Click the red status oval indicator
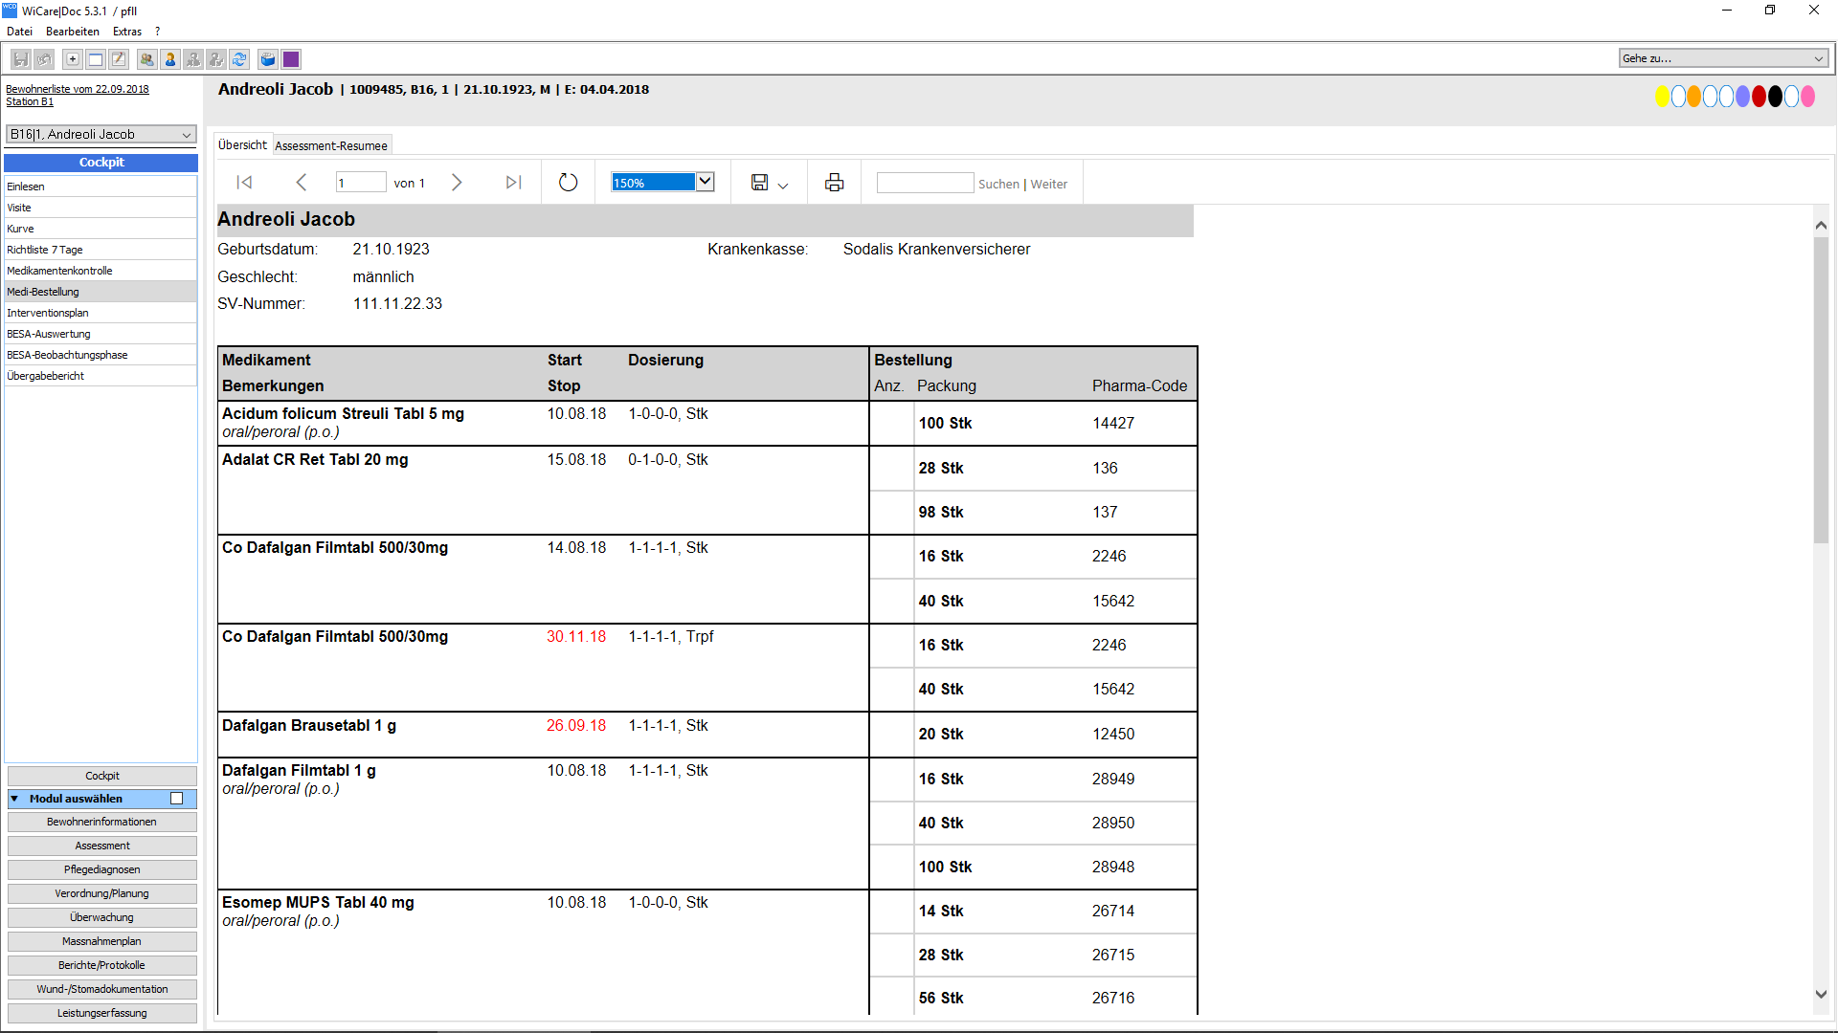This screenshot has height=1033, width=1838. [1760, 97]
